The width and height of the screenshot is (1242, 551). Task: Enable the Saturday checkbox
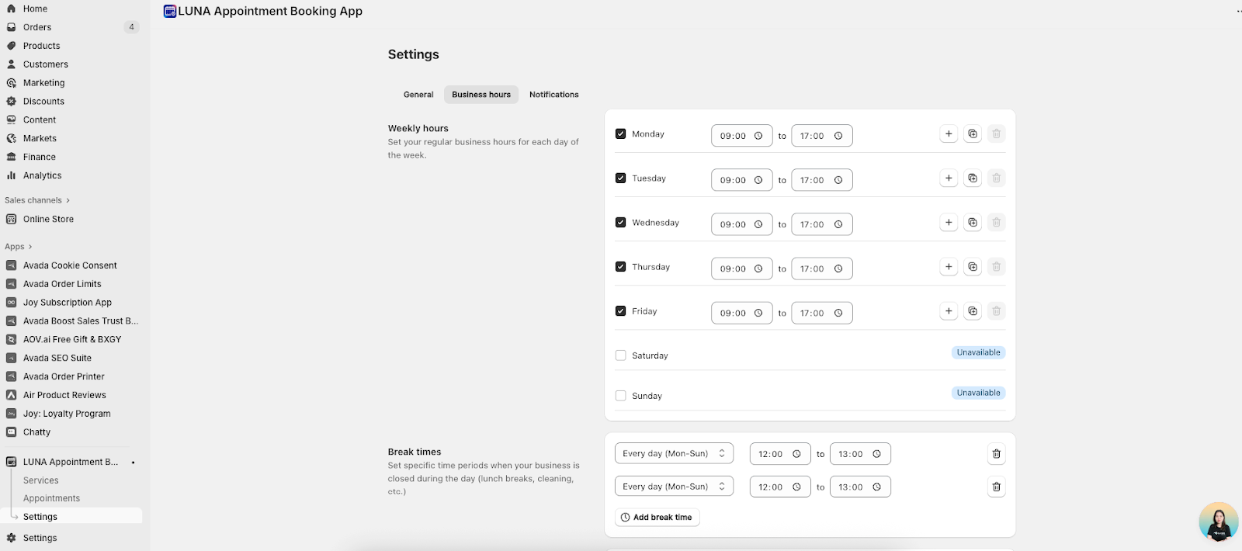[621, 355]
